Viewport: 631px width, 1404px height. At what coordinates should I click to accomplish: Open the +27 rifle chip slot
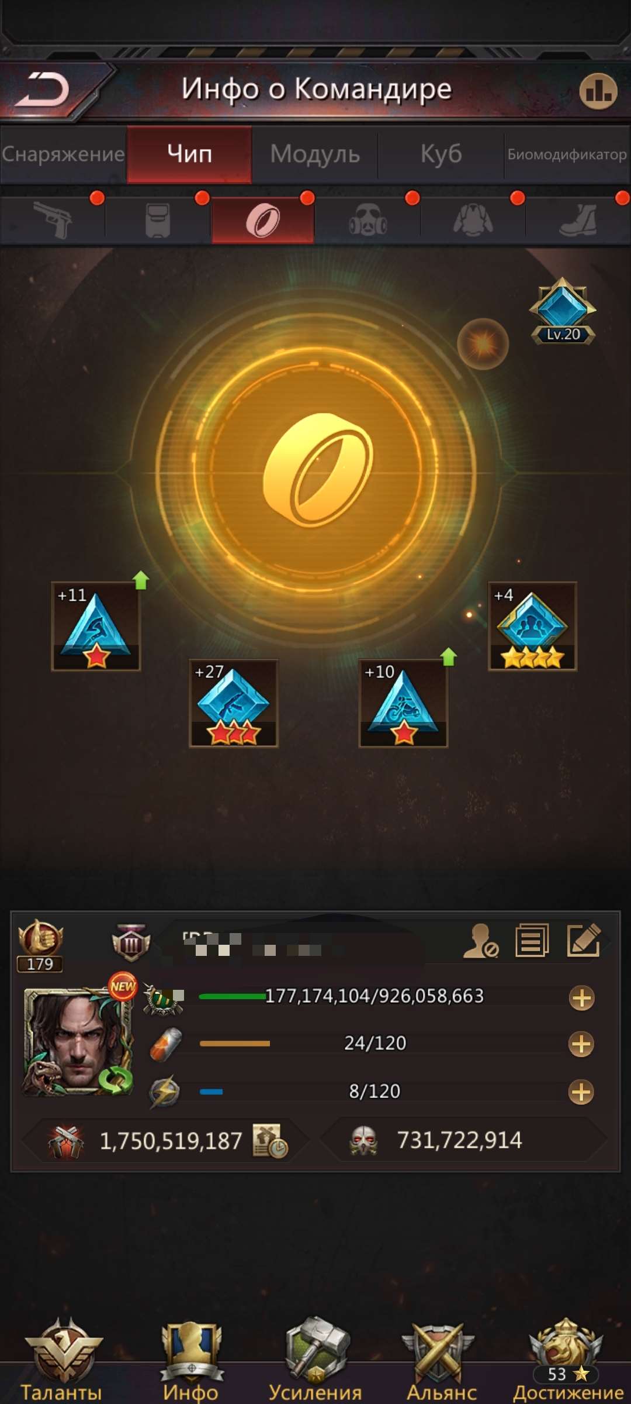click(234, 703)
